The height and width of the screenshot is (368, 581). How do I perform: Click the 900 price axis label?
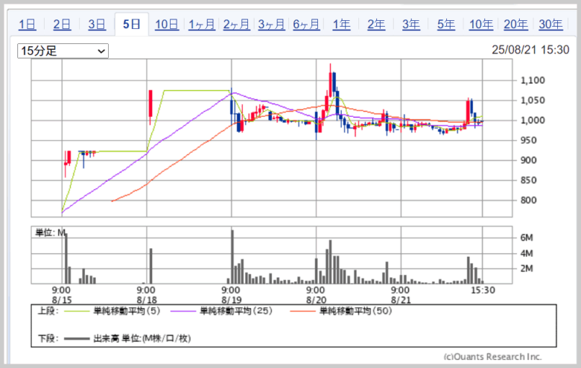pos(528,160)
